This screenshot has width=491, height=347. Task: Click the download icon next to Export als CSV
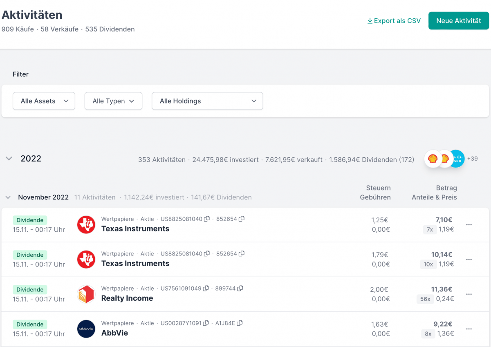coord(370,20)
